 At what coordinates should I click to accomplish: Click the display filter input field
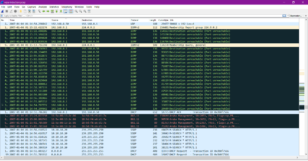pyautogui.click(x=142, y=16)
